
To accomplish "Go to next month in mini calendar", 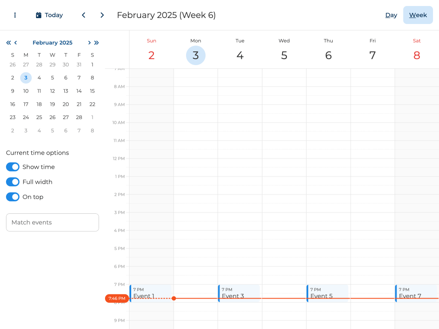I will tap(89, 43).
